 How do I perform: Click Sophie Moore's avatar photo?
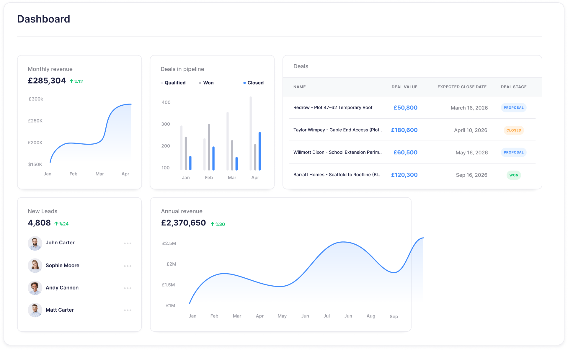35,266
